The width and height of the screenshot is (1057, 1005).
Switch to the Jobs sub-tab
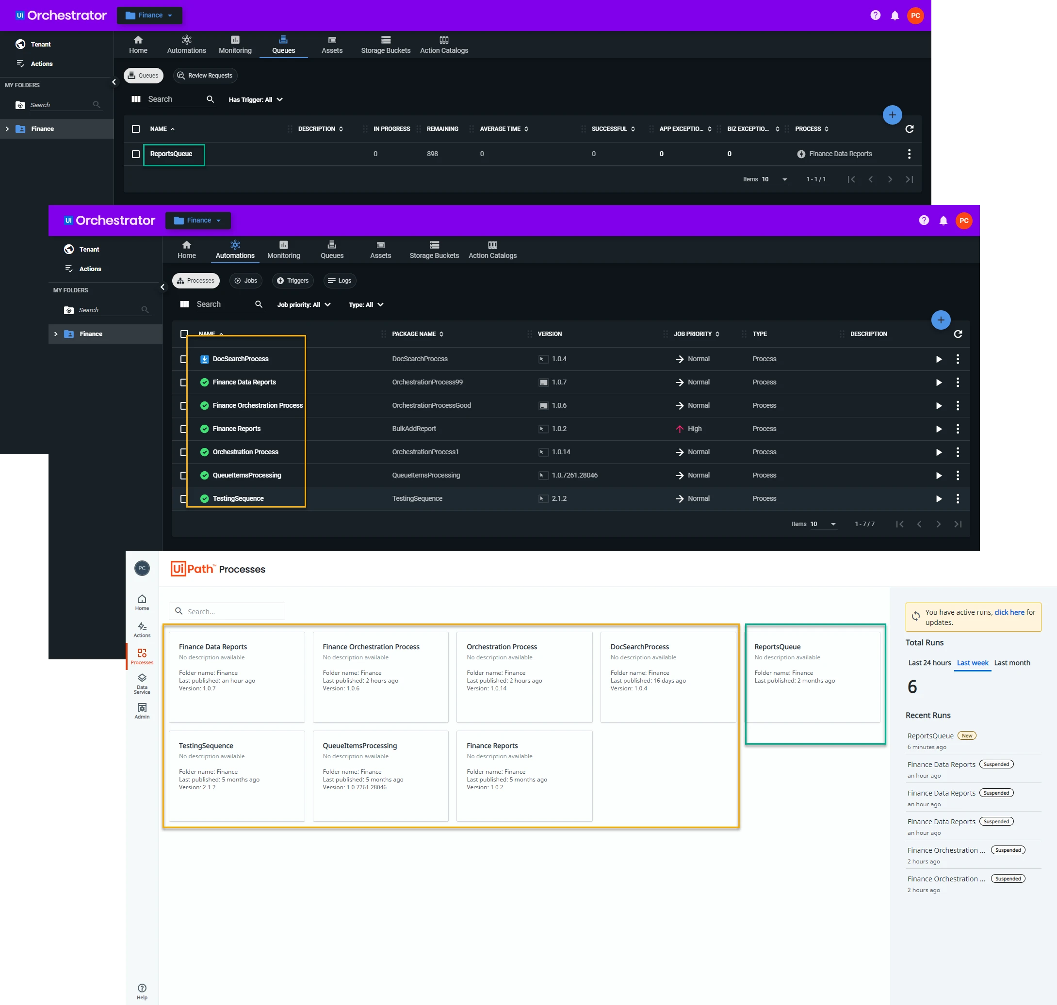click(245, 281)
